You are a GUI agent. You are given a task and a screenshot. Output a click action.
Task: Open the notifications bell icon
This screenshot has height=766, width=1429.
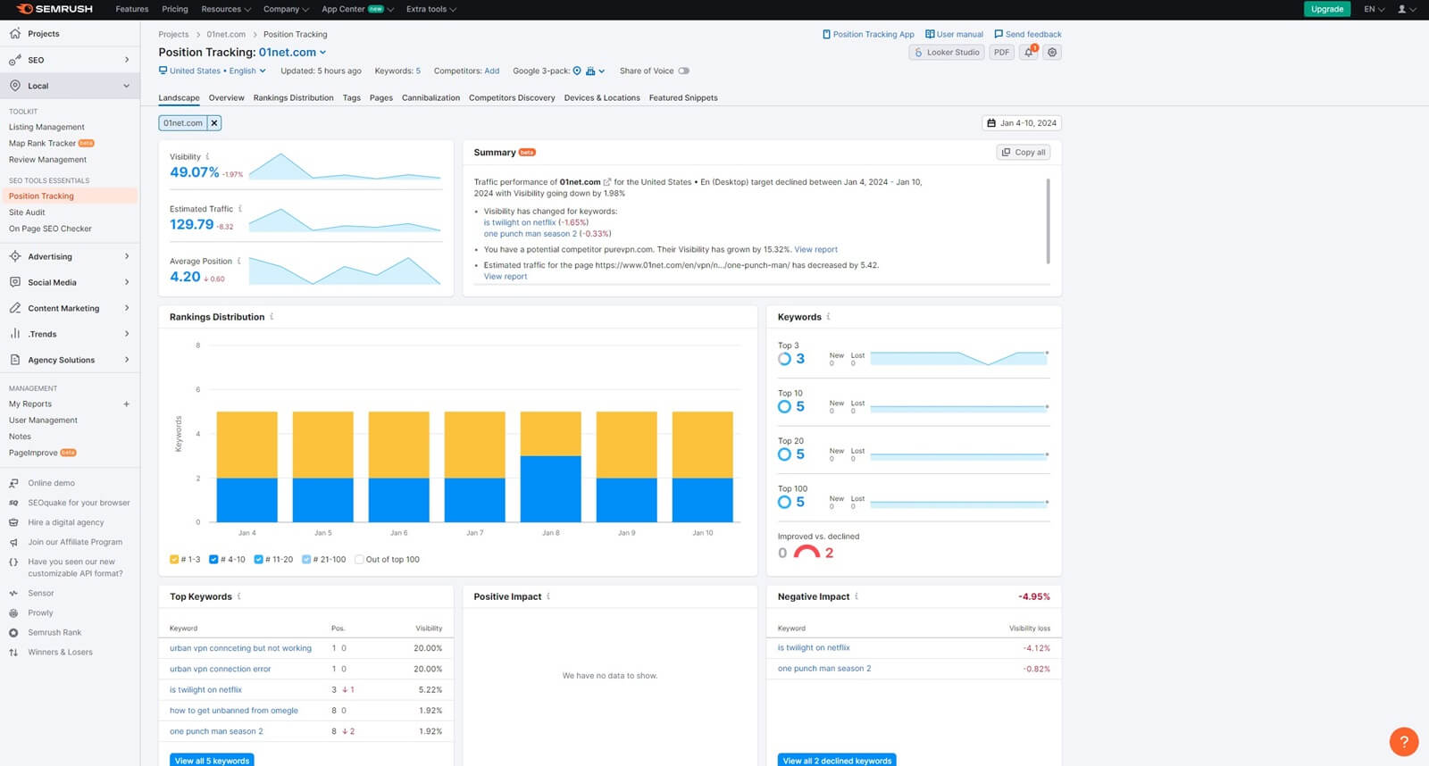[x=1029, y=53]
